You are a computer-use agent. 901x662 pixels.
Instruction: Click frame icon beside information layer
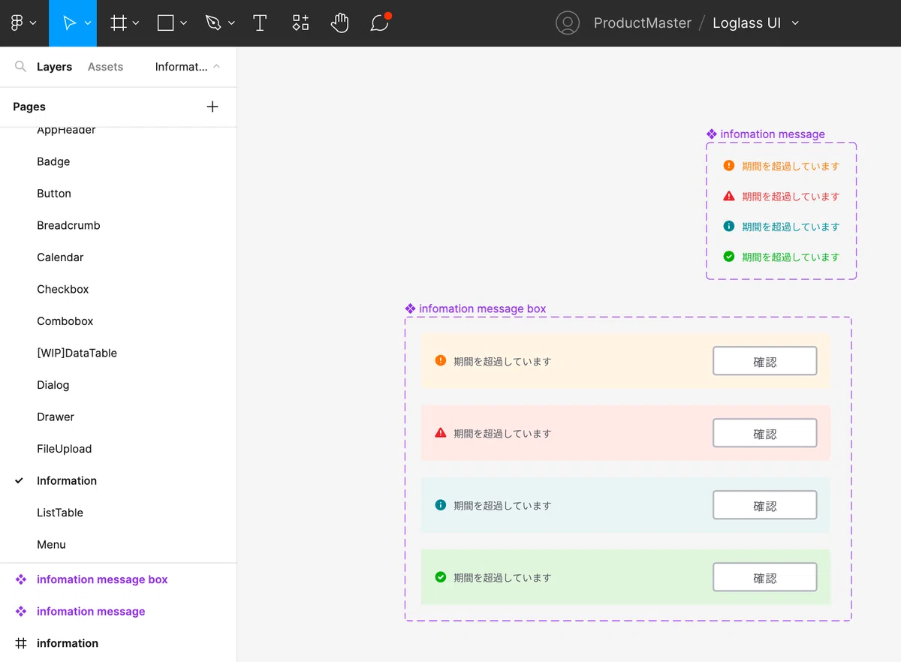click(x=21, y=643)
